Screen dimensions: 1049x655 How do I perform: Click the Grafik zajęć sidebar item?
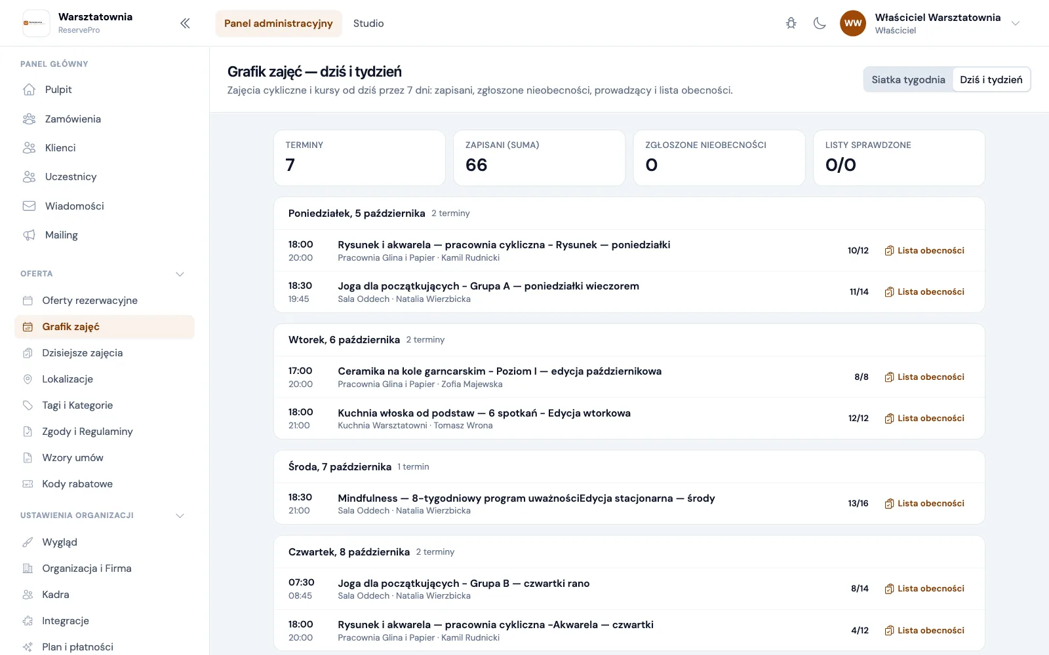pos(105,327)
